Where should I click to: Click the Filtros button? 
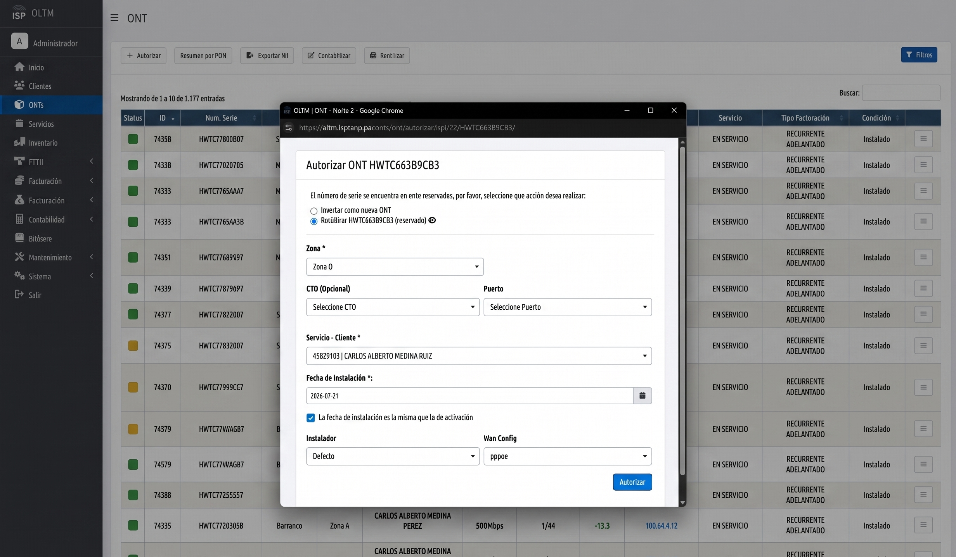[919, 55]
